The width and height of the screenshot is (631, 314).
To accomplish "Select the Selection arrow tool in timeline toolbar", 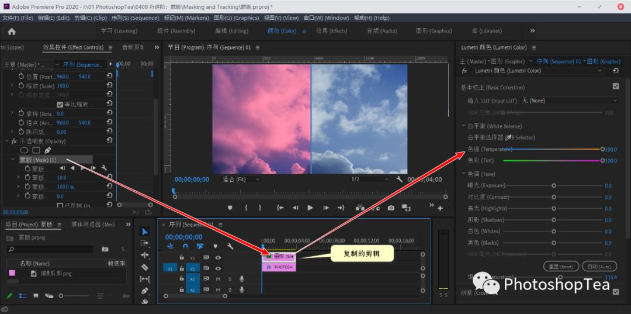I will coord(145,232).
